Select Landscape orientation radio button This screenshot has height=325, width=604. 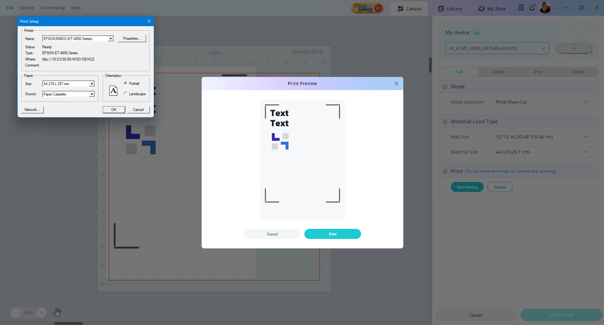[x=126, y=94]
